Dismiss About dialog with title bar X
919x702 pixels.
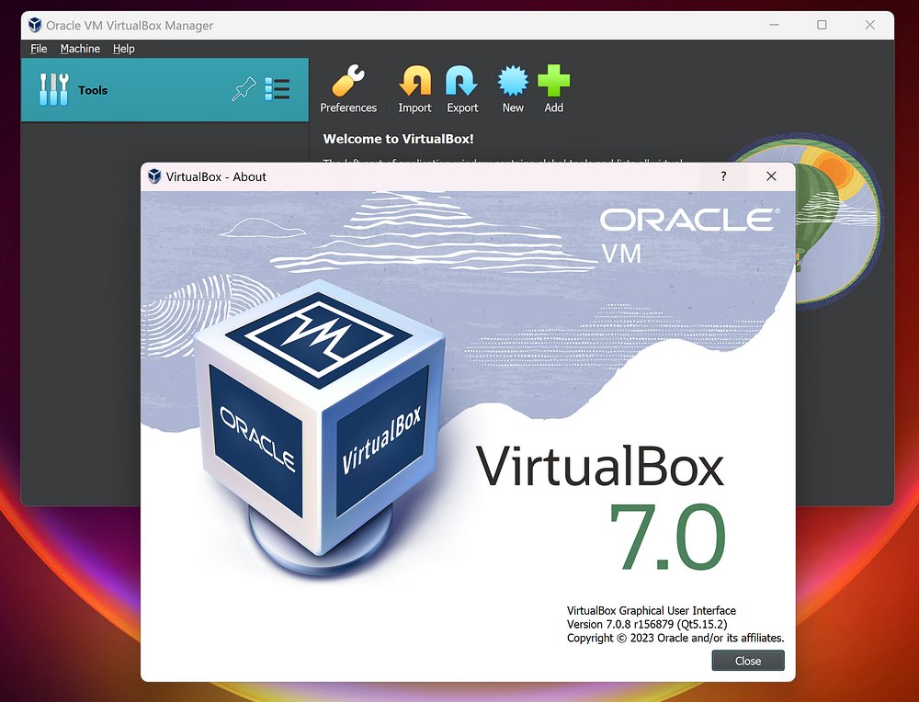point(771,176)
